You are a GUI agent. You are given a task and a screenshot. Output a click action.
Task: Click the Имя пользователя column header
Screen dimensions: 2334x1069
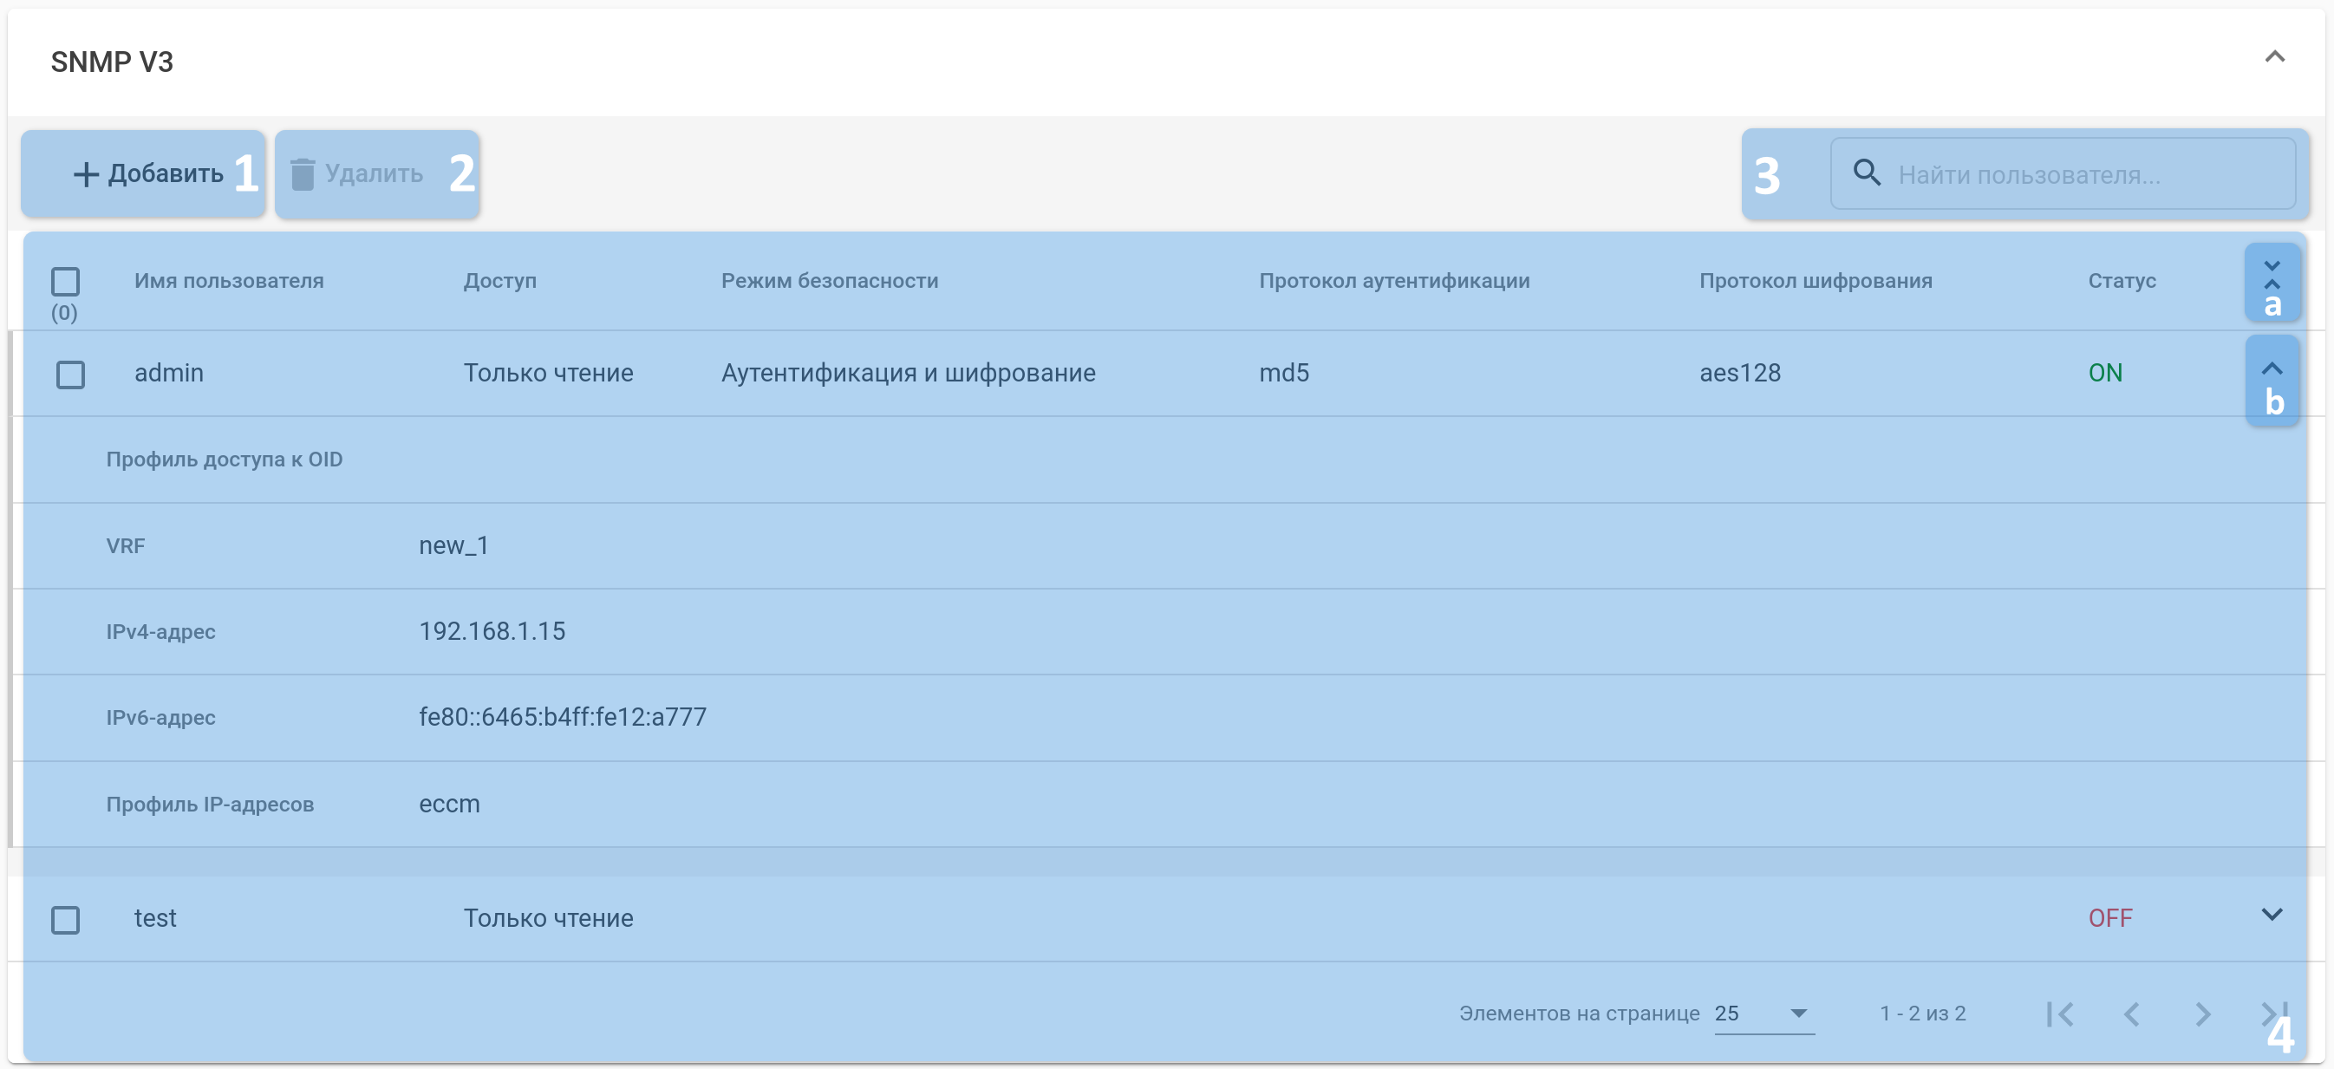[x=228, y=281]
